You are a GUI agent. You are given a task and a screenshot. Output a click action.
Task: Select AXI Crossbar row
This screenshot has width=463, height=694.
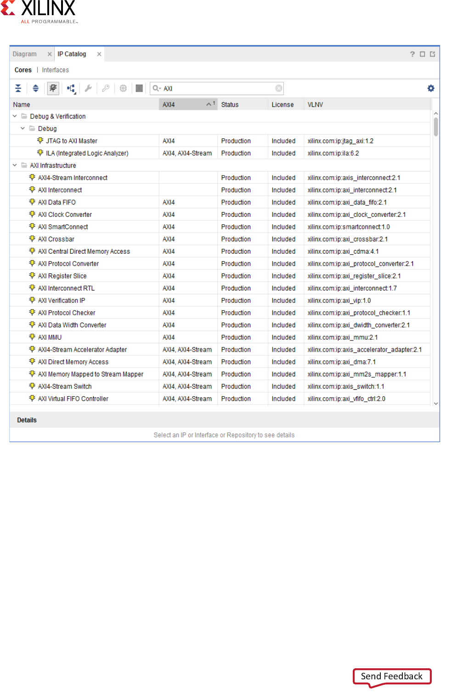220,239
